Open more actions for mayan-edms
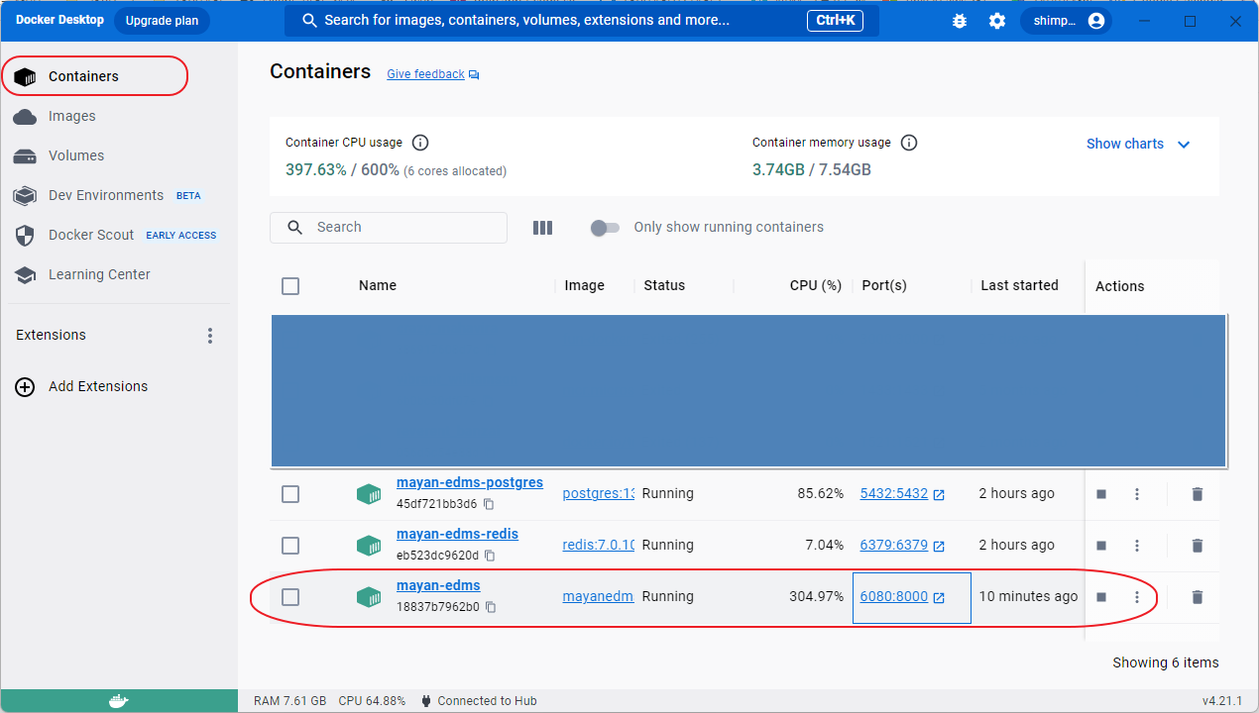1259x713 pixels. pyautogui.click(x=1137, y=597)
